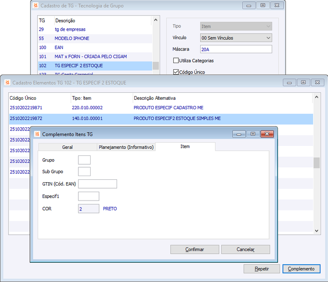328x282 pixels.
Task: Select the Item tab
Action: (x=185, y=146)
